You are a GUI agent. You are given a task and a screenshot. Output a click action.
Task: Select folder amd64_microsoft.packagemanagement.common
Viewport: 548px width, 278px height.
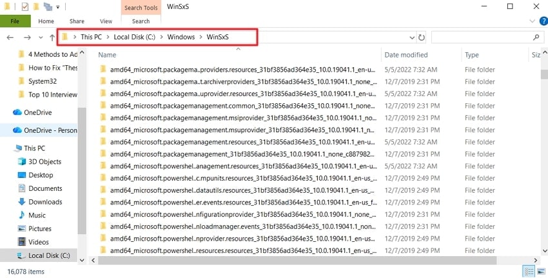click(238, 106)
